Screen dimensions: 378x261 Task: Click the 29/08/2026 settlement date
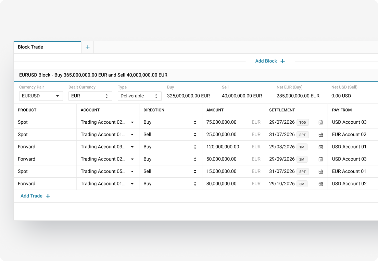coord(282,147)
